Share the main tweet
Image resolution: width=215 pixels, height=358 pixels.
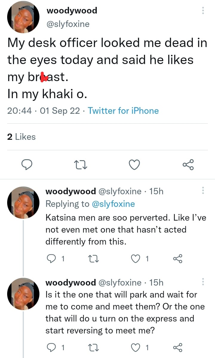tap(188, 164)
